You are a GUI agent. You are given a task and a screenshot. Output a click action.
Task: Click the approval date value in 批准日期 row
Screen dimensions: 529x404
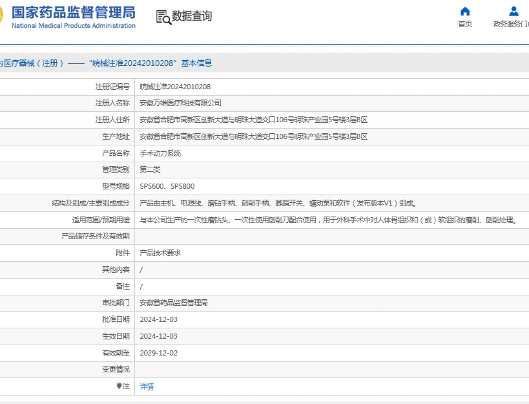click(x=158, y=319)
